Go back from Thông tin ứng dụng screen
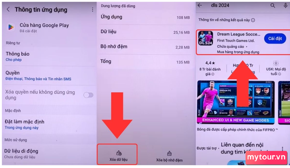Image resolution: width=290 pixels, height=168 pixels. [8, 10]
